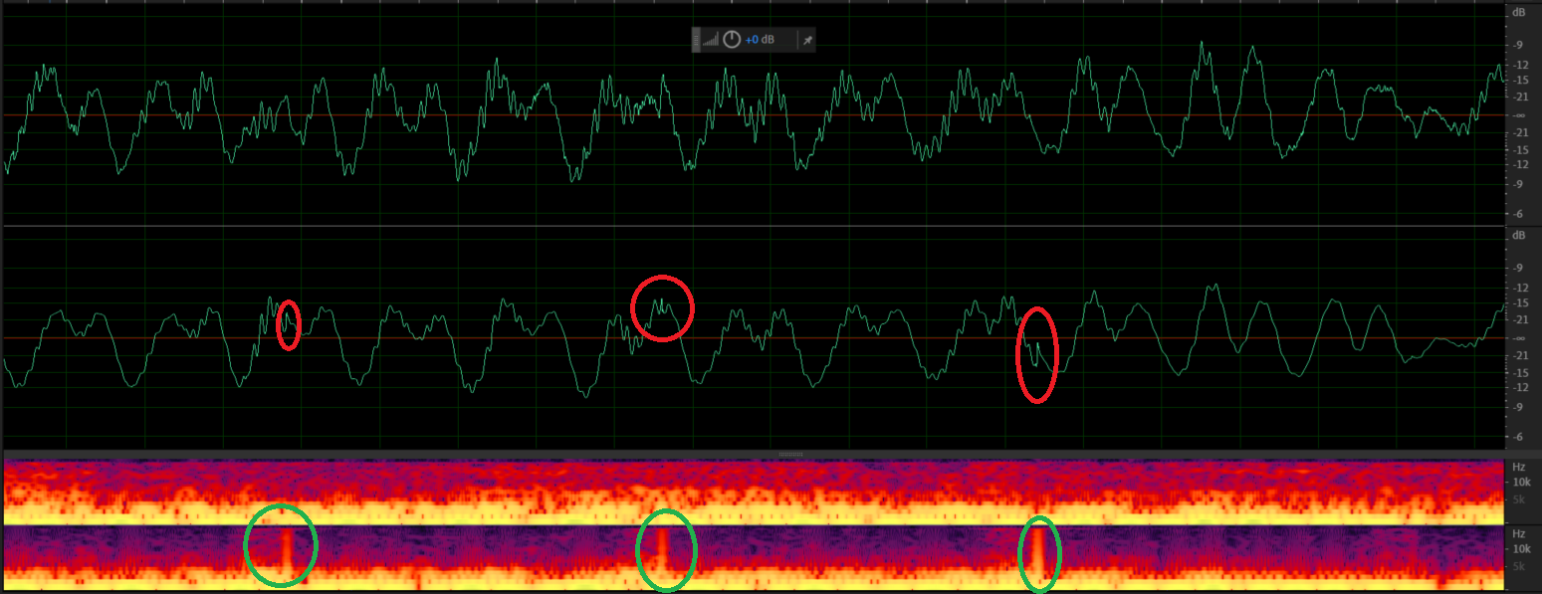Viewport: 1542px width, 594px height.
Task: Click the third green-circled spike in spectrogram
Action: point(1037,551)
